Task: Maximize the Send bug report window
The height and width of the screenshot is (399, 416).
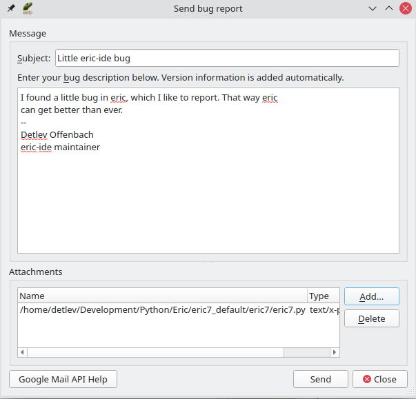Action: 388,9
